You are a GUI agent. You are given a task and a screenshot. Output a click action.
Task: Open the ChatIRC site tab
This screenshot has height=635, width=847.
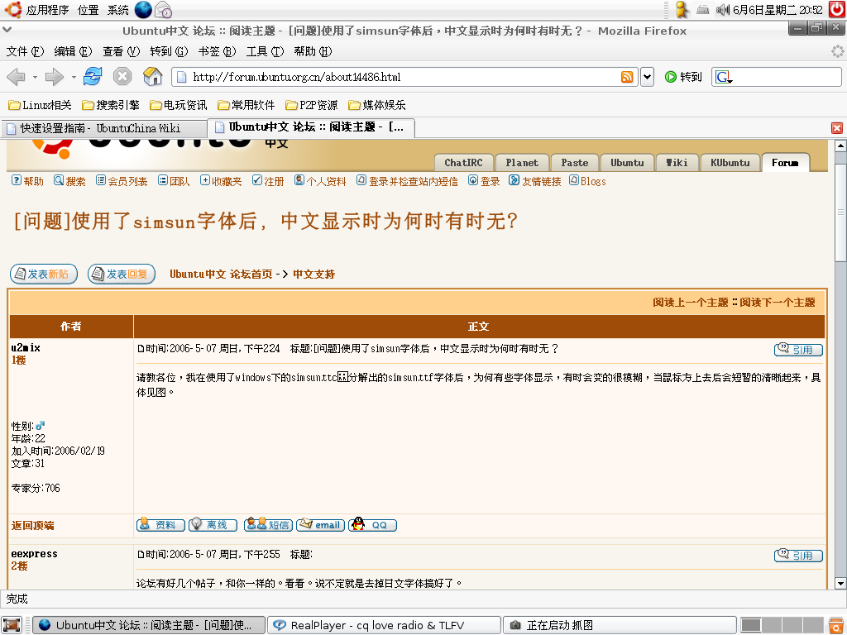pos(463,163)
